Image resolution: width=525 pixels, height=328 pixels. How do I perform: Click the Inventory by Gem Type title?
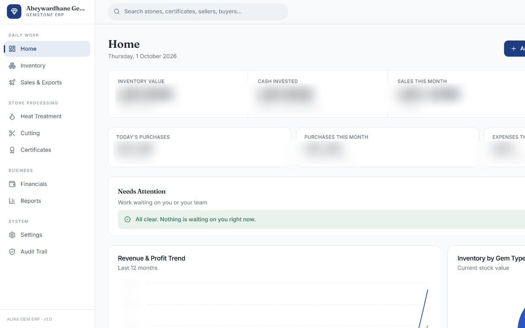pyautogui.click(x=491, y=258)
